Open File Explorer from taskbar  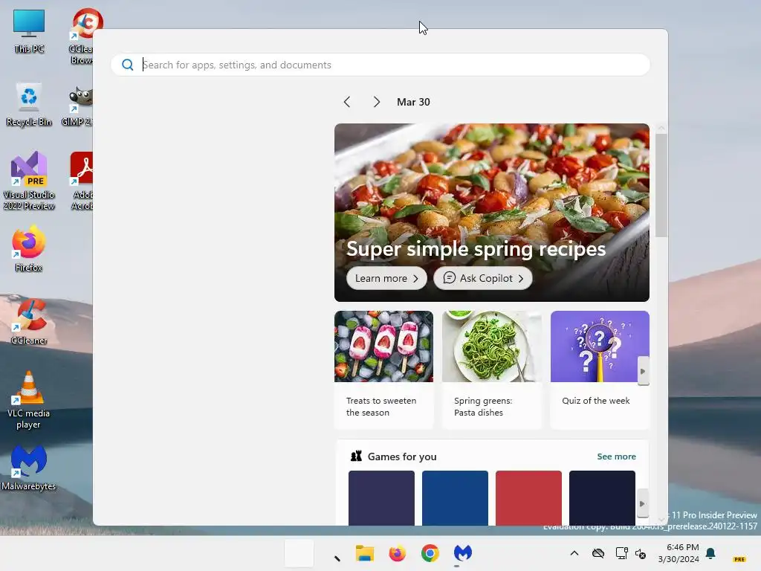(x=364, y=553)
